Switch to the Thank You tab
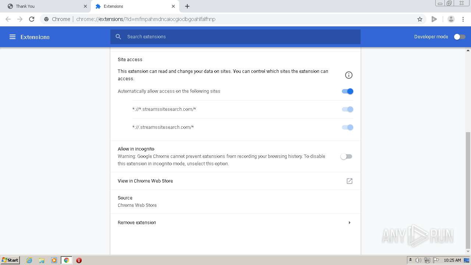Screen dimensions: 471x265 [46, 6]
